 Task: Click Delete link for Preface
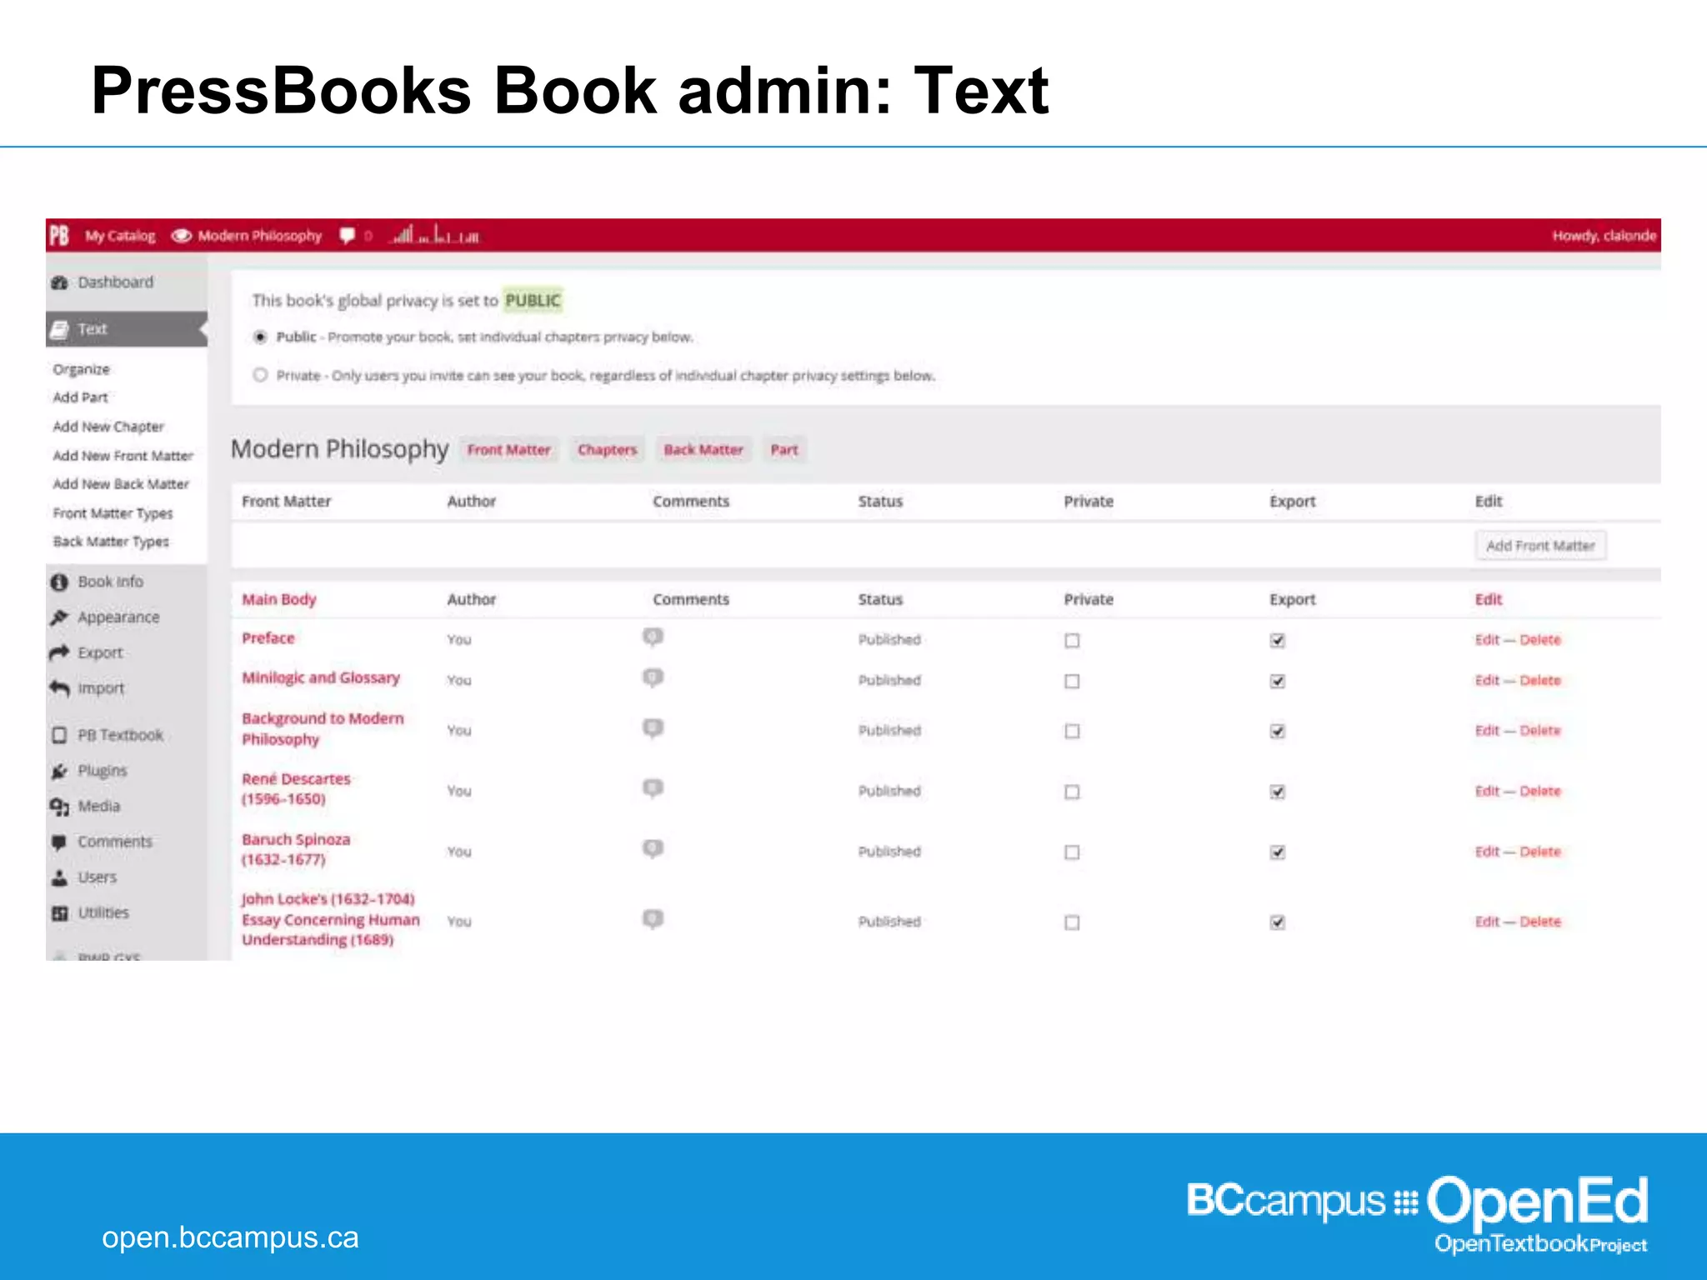click(x=1540, y=640)
